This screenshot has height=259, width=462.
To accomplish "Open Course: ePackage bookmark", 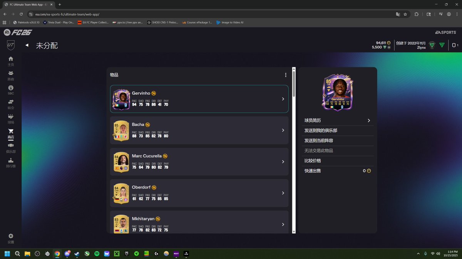I will point(197,23).
